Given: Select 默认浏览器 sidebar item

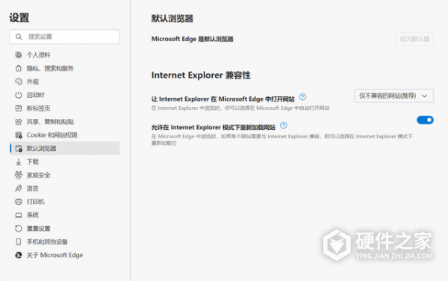Looking at the screenshot, I should pos(64,149).
